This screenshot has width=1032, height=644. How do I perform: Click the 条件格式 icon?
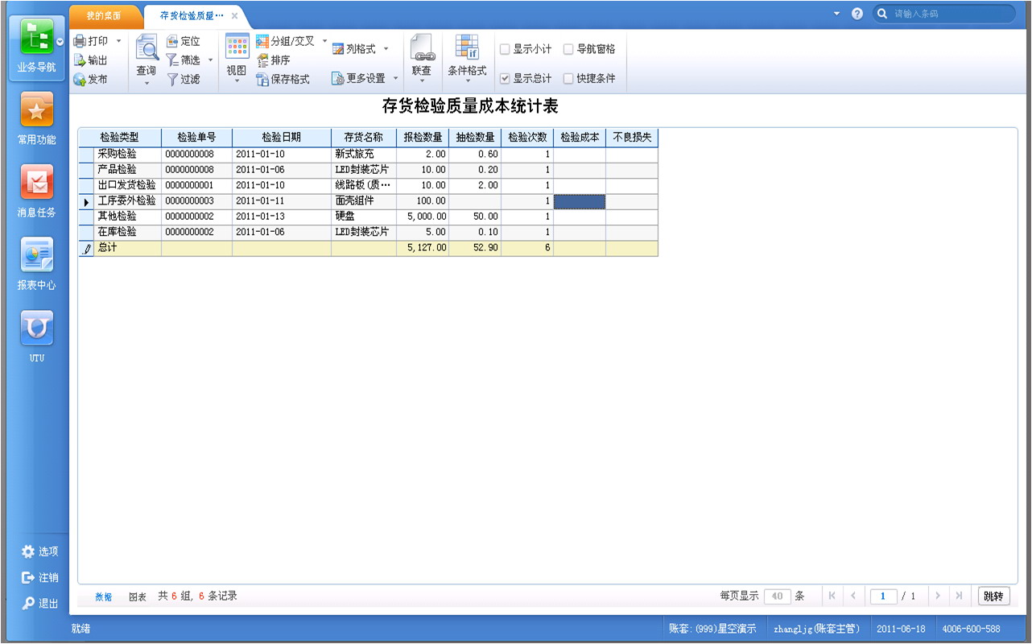tap(467, 47)
